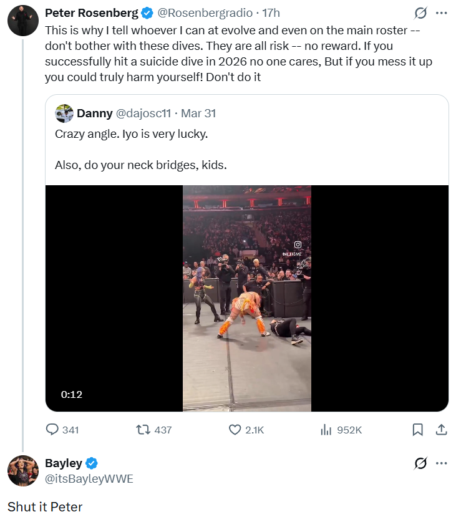461x522 pixels.
Task: Repost the tweet showing 437 reposts
Action: 143,430
